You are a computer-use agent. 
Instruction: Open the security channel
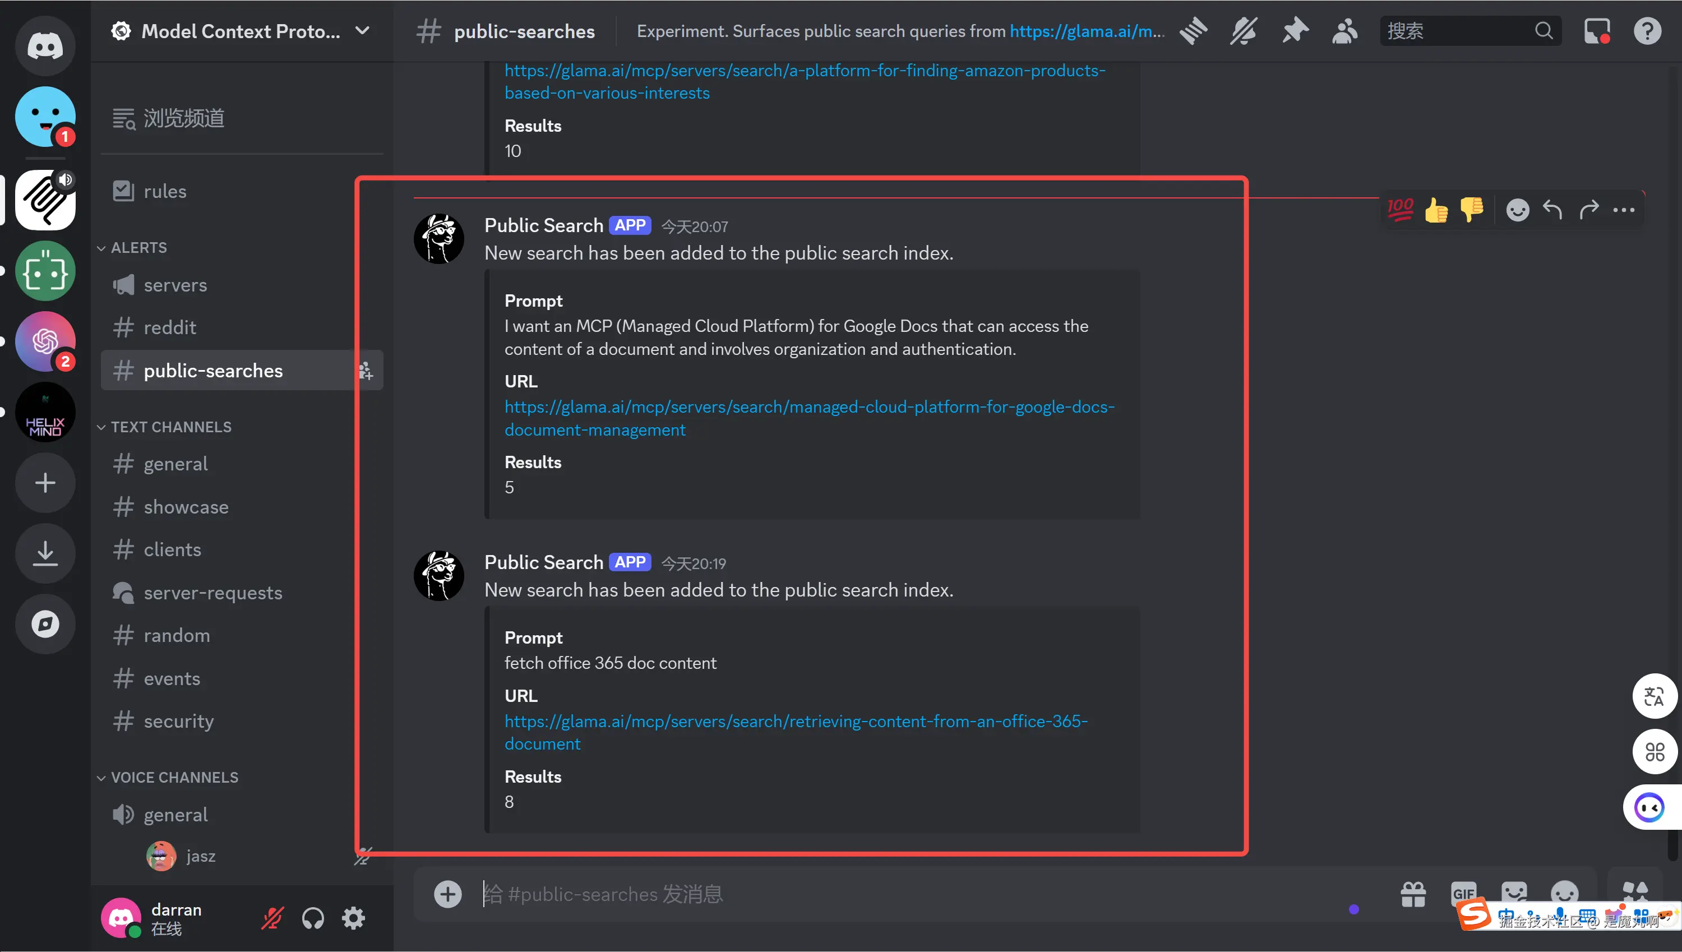[x=242, y=720]
